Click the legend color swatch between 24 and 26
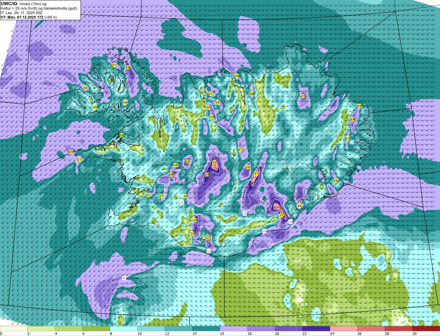This screenshot has height=336, width=440. point(344,329)
